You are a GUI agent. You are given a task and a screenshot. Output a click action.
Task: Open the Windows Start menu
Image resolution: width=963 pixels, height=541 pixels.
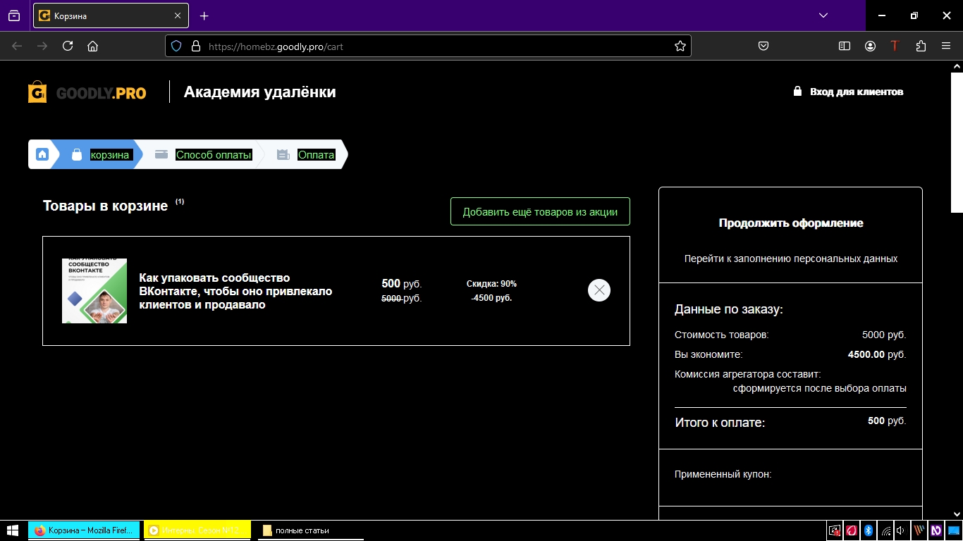[x=12, y=530]
